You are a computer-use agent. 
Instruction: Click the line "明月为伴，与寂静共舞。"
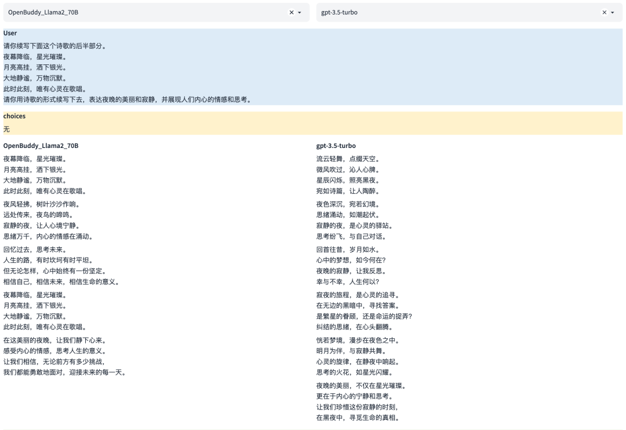(x=352, y=351)
